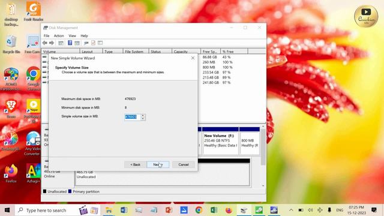Select the 260 MB free space cell
This screenshot has width=384, height=216.
tap(209, 62)
